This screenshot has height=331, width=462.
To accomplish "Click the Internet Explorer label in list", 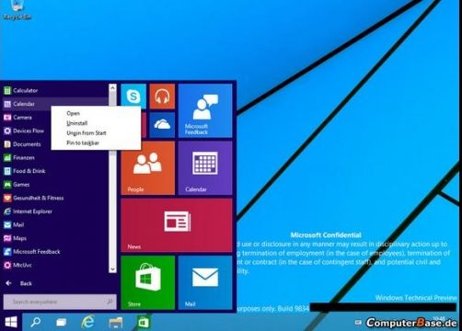I will 32,211.
